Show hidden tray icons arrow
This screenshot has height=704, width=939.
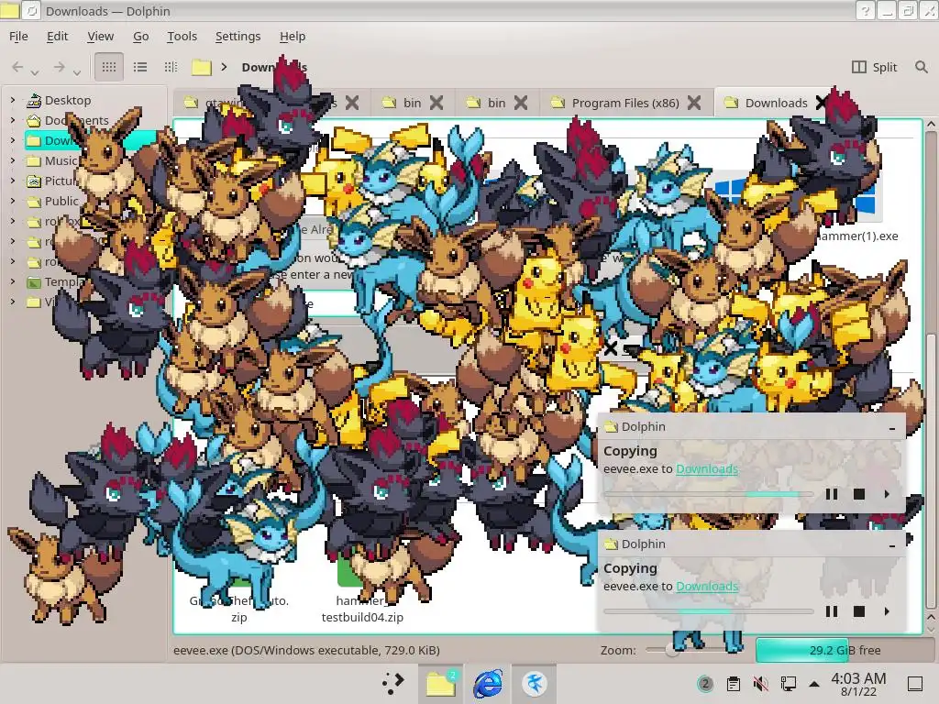click(814, 684)
